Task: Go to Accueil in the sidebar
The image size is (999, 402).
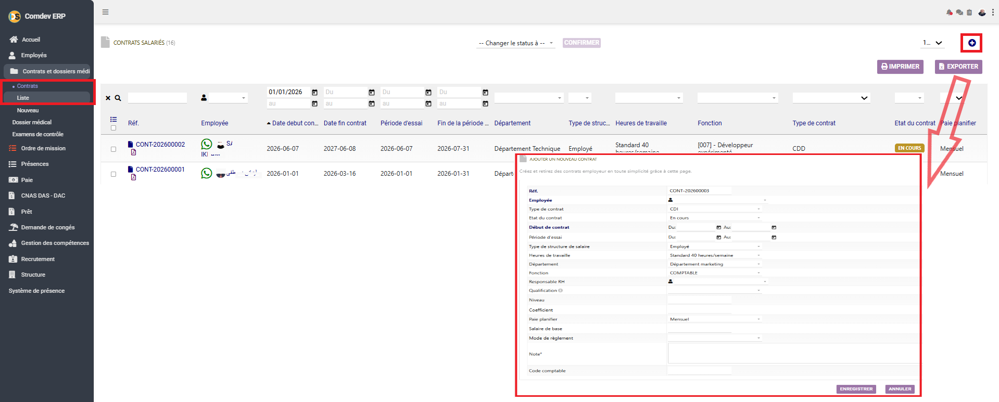Action: coord(31,40)
